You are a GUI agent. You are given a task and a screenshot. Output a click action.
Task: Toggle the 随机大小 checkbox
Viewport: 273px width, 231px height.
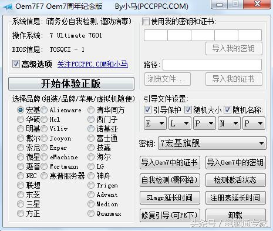click(x=188, y=110)
